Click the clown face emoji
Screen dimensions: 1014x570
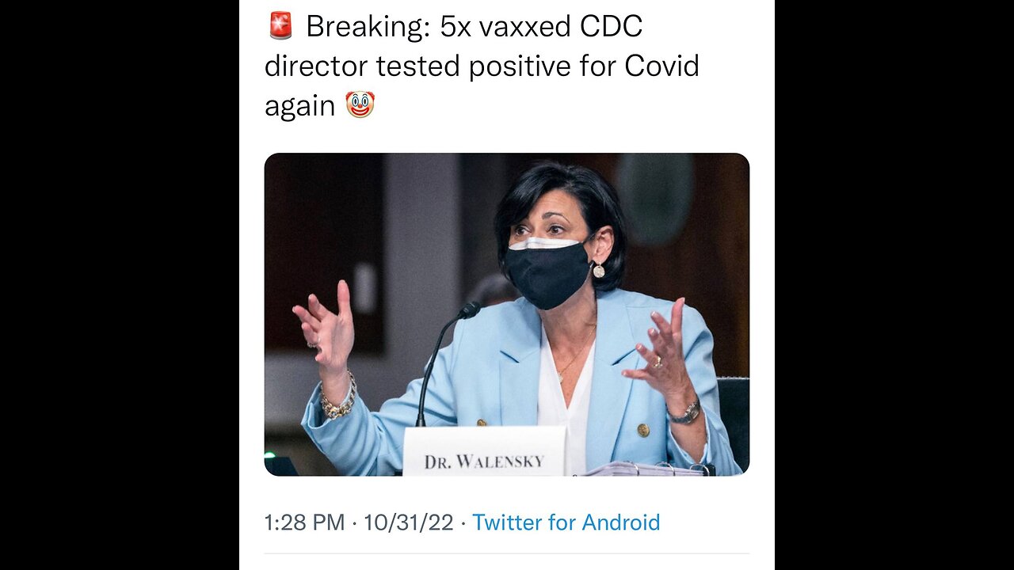click(x=360, y=104)
